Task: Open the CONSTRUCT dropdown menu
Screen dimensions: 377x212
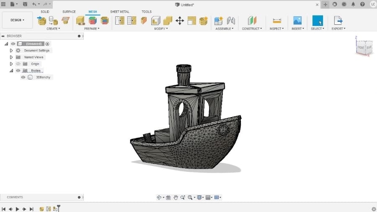Action: (252, 28)
